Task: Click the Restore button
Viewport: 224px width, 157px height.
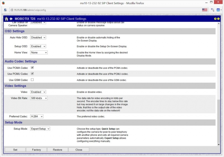Action: [58, 150]
